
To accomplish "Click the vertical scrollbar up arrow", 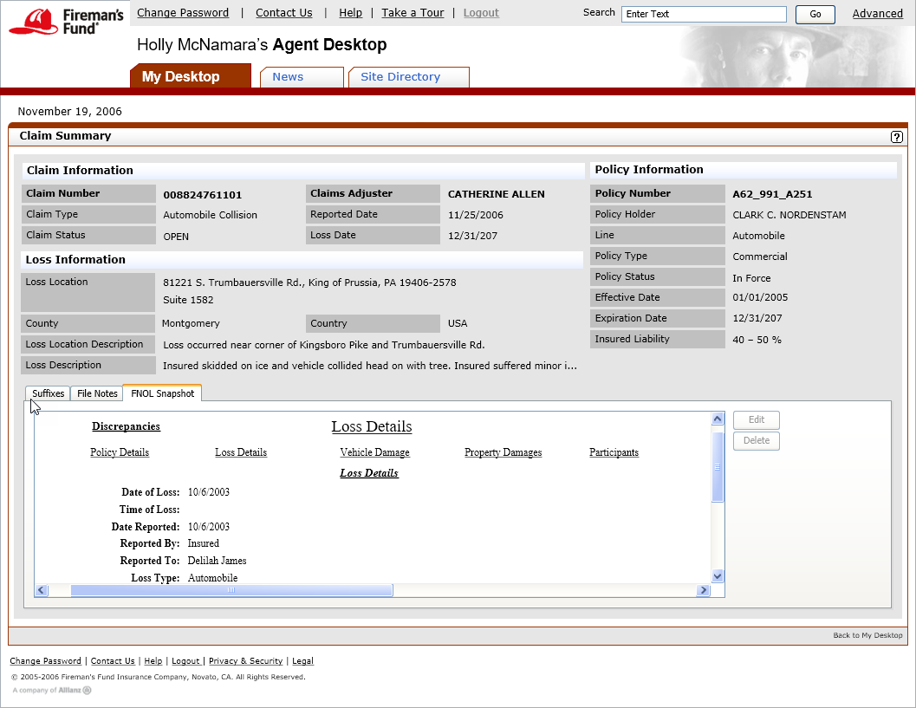I will pyautogui.click(x=718, y=419).
